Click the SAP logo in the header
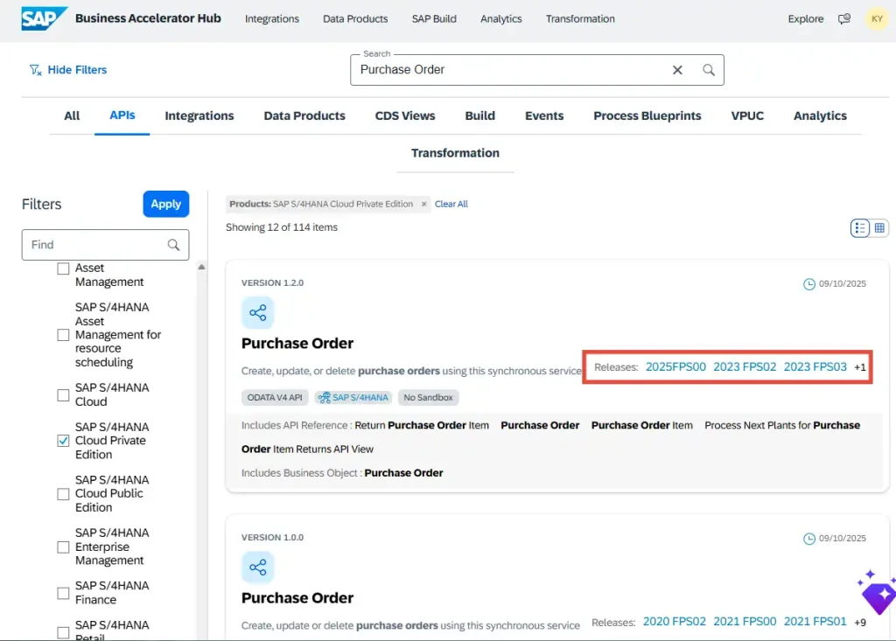This screenshot has height=641, width=896. tap(42, 18)
